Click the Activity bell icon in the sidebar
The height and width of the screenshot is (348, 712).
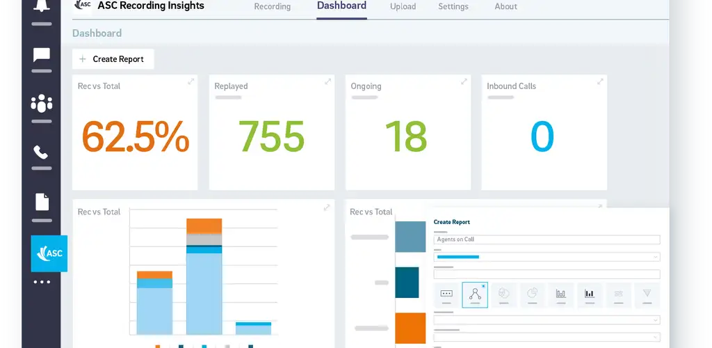coord(42,7)
